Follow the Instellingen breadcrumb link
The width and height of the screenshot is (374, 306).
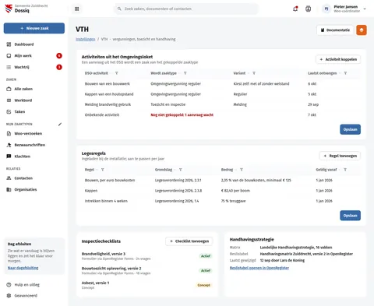(x=86, y=39)
